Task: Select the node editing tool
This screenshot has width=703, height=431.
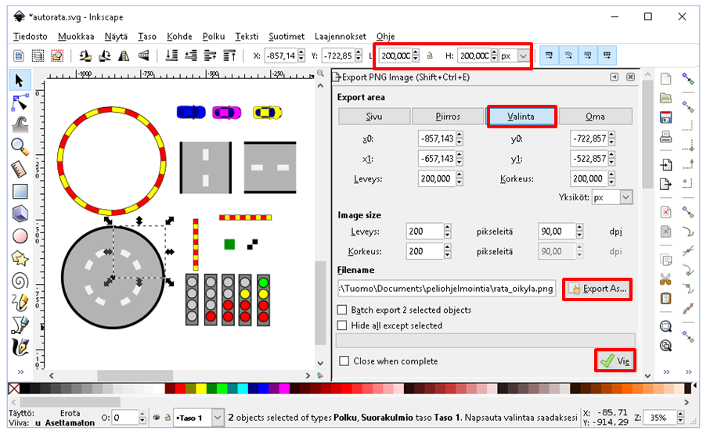Action: [20, 102]
